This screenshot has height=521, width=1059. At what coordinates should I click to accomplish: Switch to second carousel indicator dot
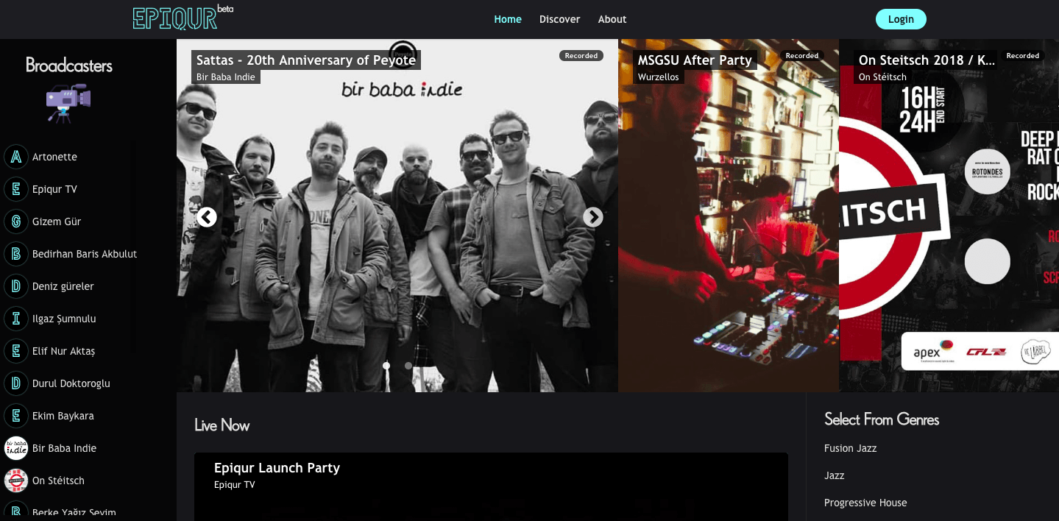pos(408,366)
